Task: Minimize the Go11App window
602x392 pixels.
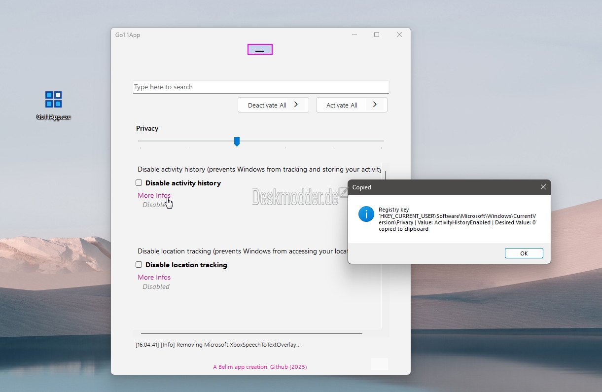Action: click(354, 35)
